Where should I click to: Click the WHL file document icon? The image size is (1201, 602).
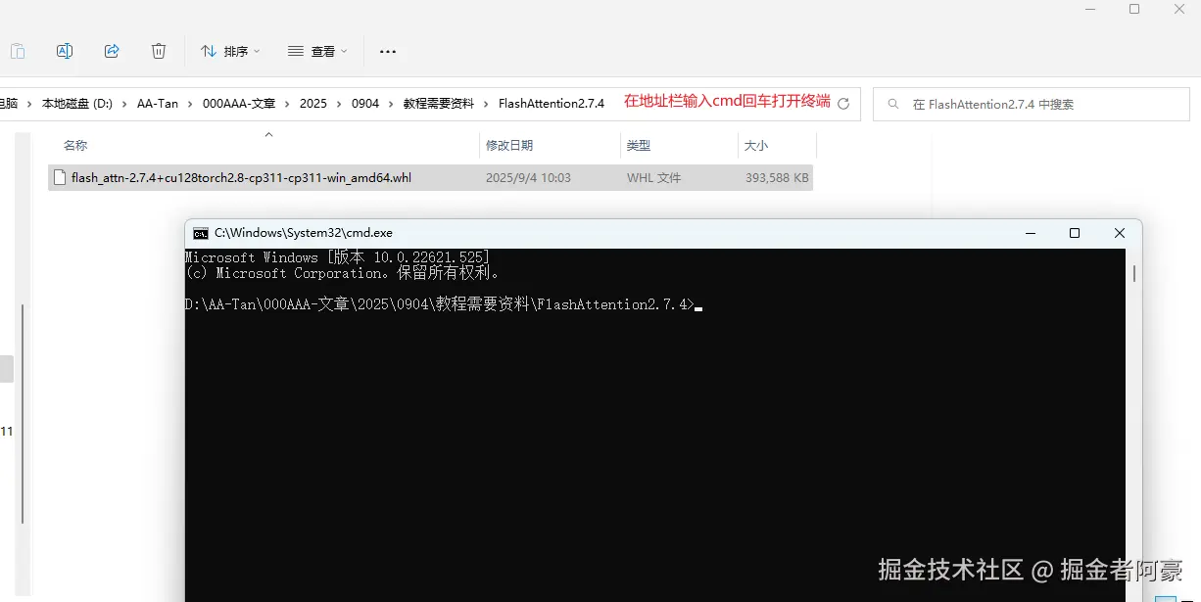click(x=60, y=177)
